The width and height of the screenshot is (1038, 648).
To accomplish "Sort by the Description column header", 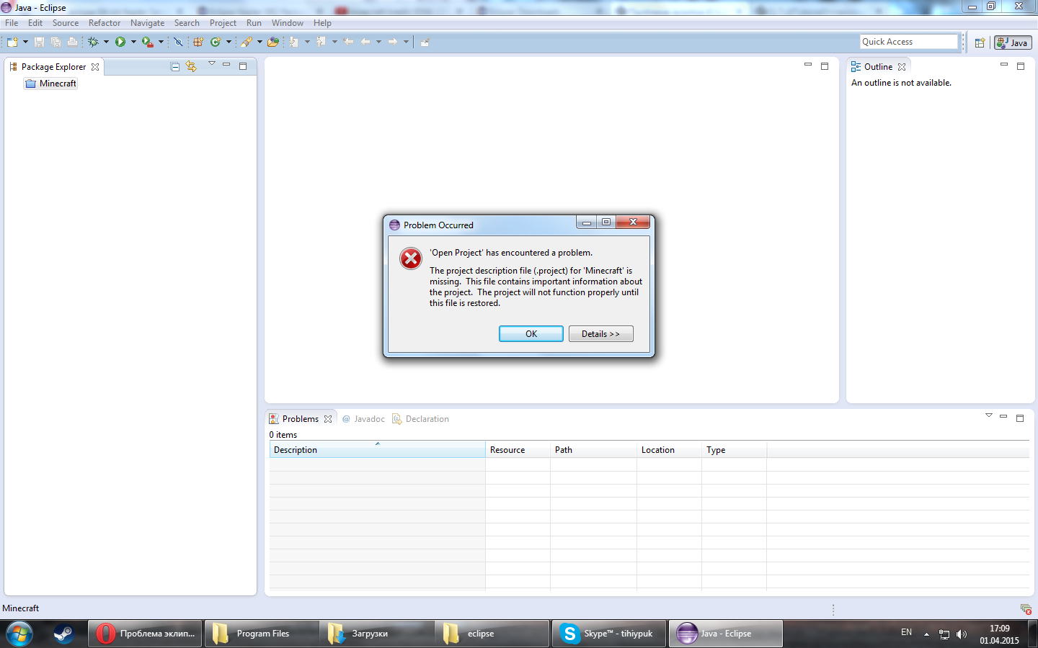I will [x=377, y=450].
